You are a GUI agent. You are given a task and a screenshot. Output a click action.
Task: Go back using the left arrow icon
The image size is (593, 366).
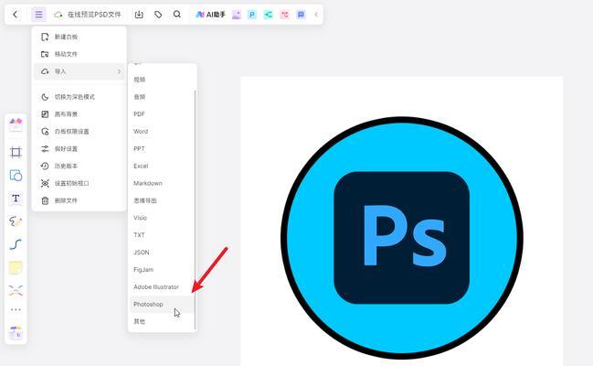pos(16,15)
